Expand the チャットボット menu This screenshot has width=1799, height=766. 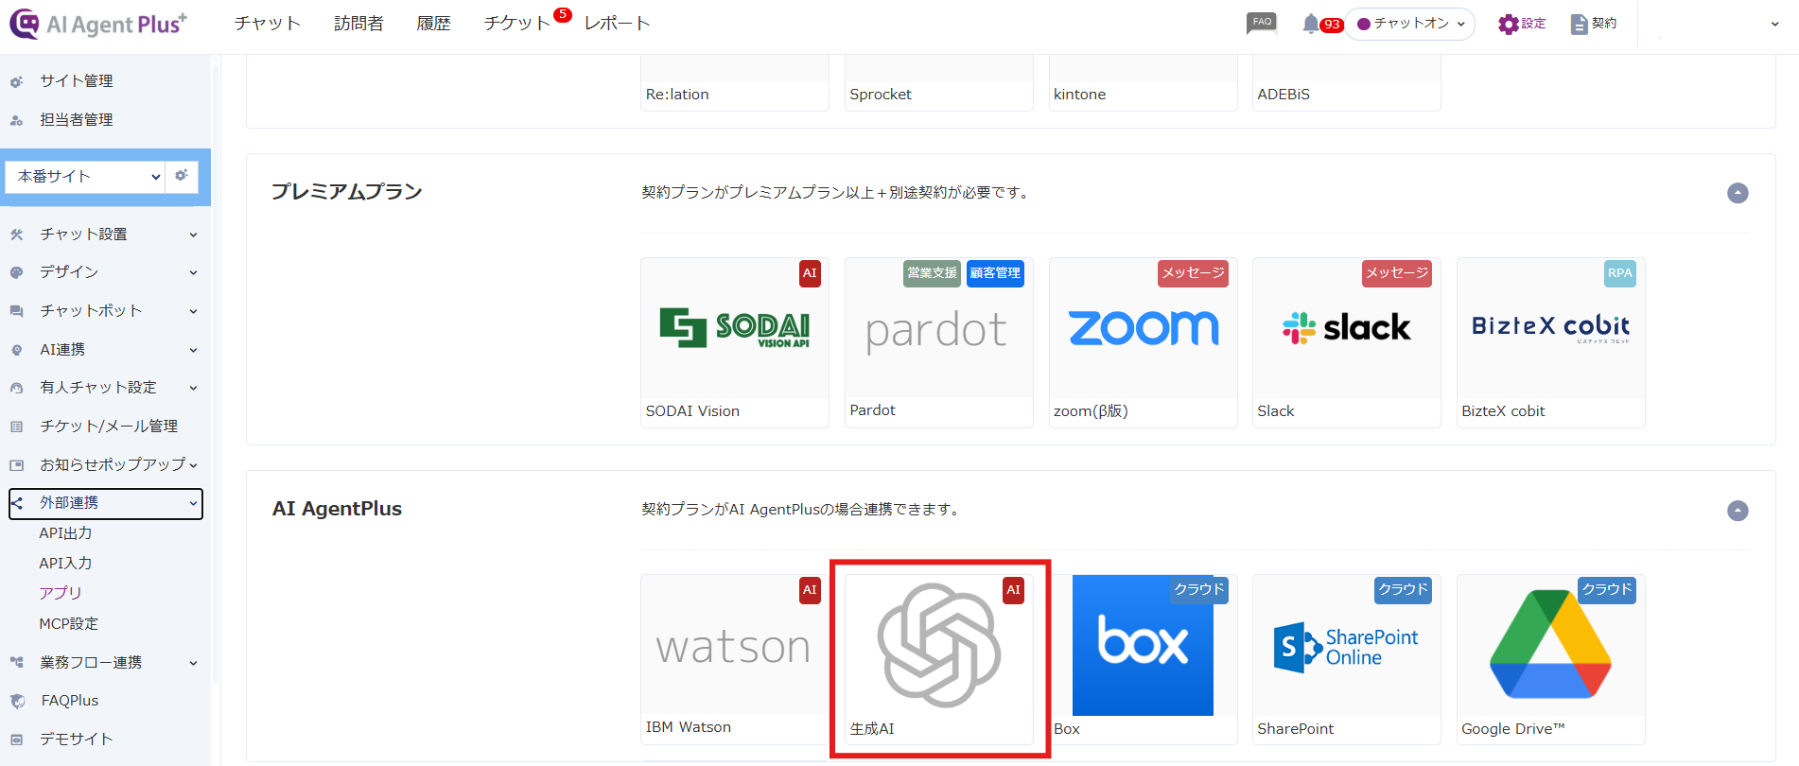coord(193,311)
